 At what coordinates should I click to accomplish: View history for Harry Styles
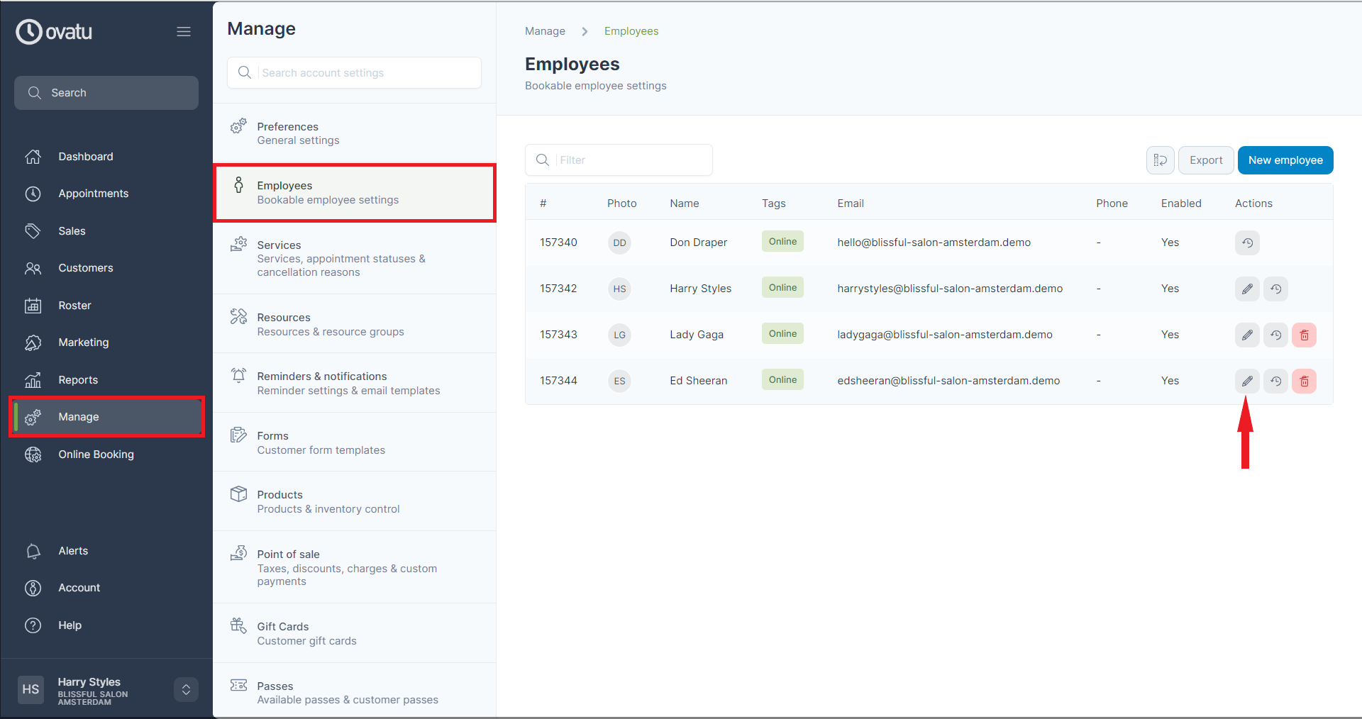click(x=1275, y=289)
